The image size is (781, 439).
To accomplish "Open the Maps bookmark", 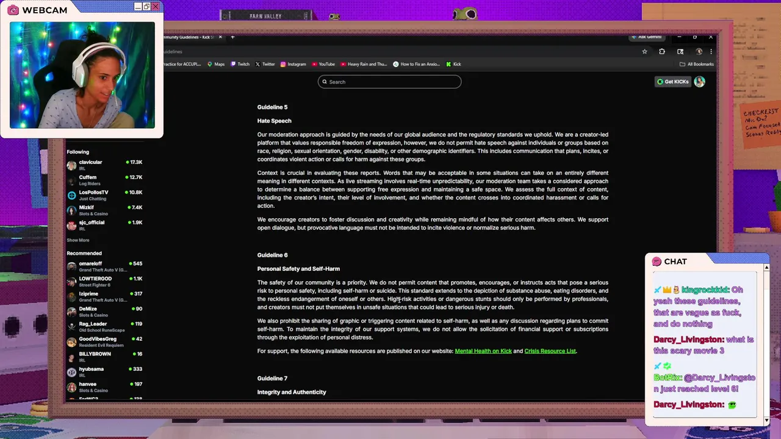I will 216,64.
